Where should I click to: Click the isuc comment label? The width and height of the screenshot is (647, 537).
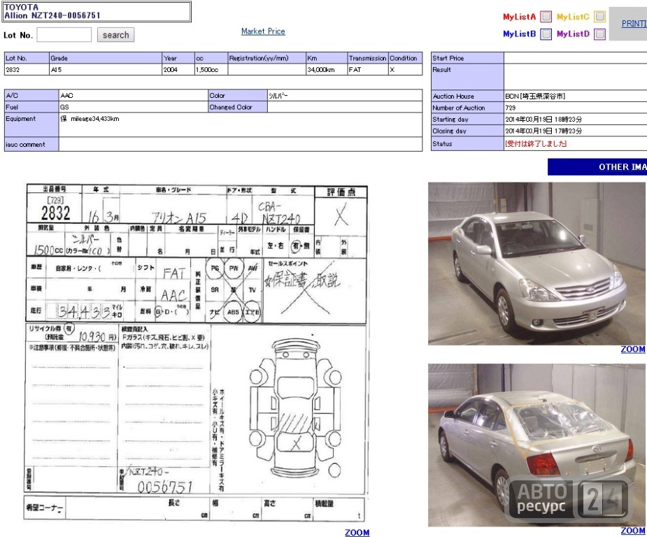(31, 144)
